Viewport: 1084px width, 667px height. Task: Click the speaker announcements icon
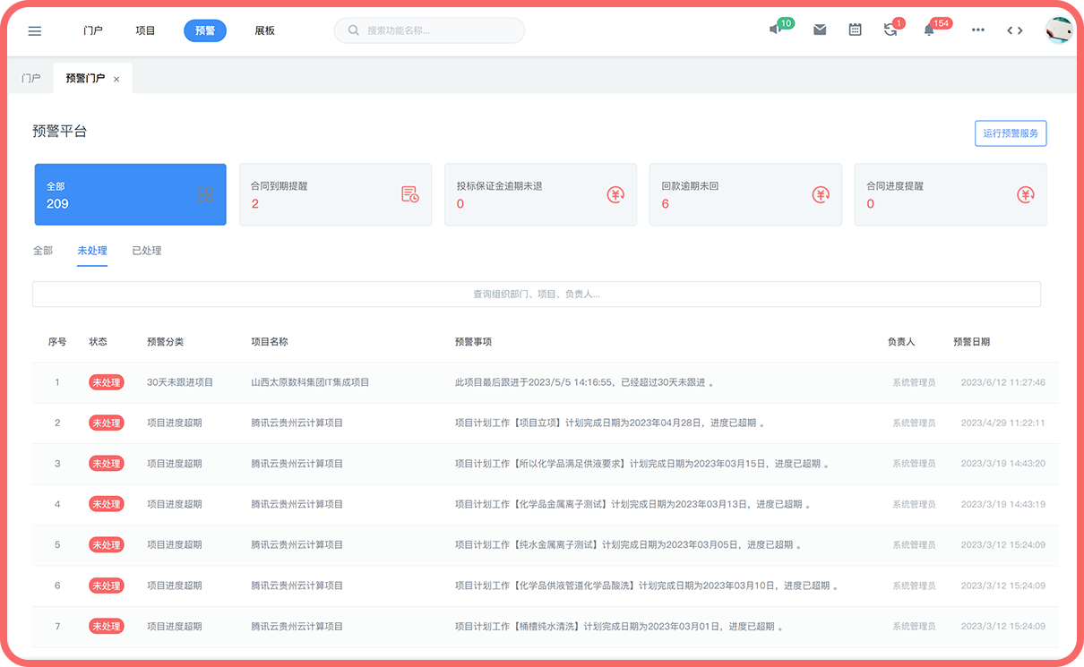point(775,30)
